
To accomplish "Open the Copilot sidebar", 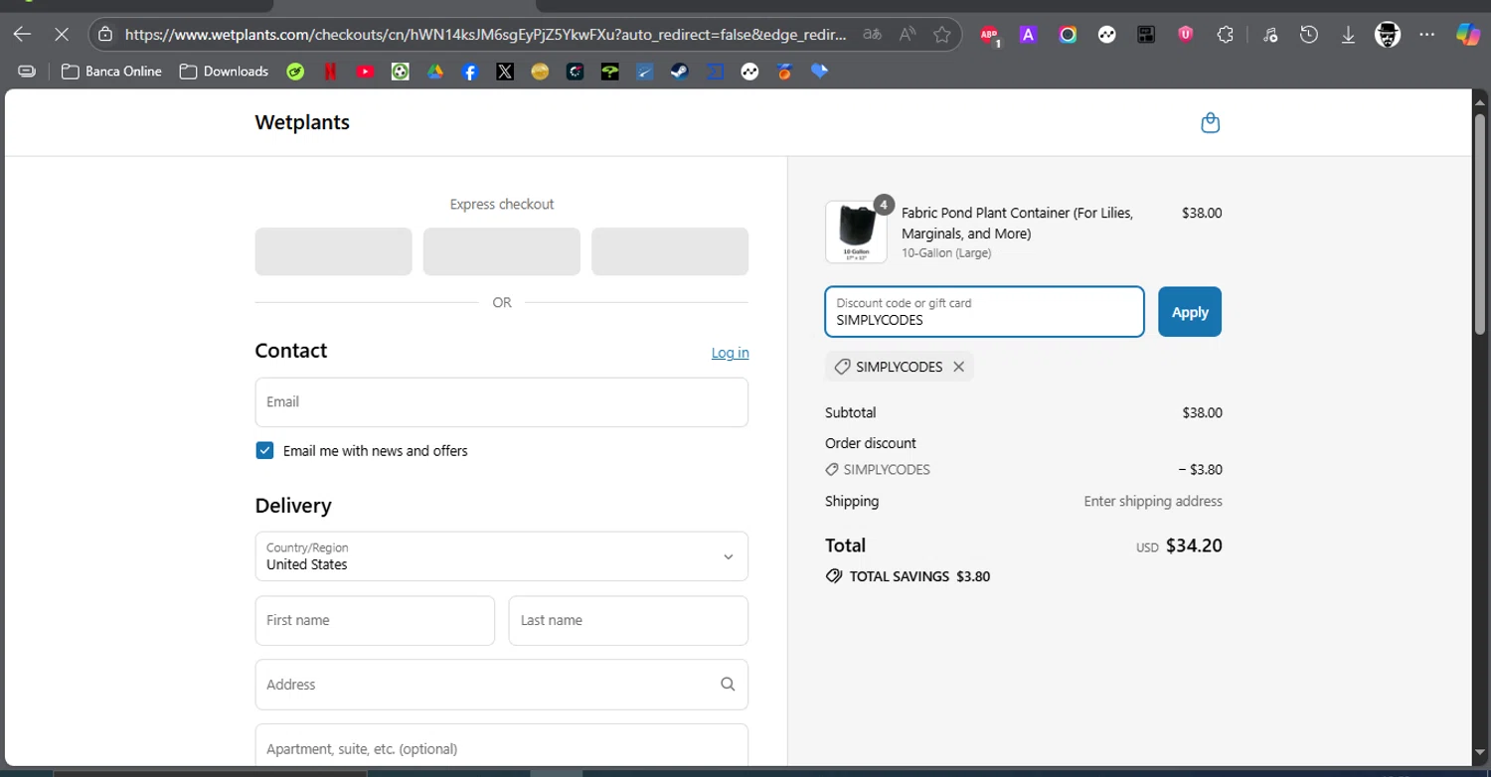I will 1468,35.
